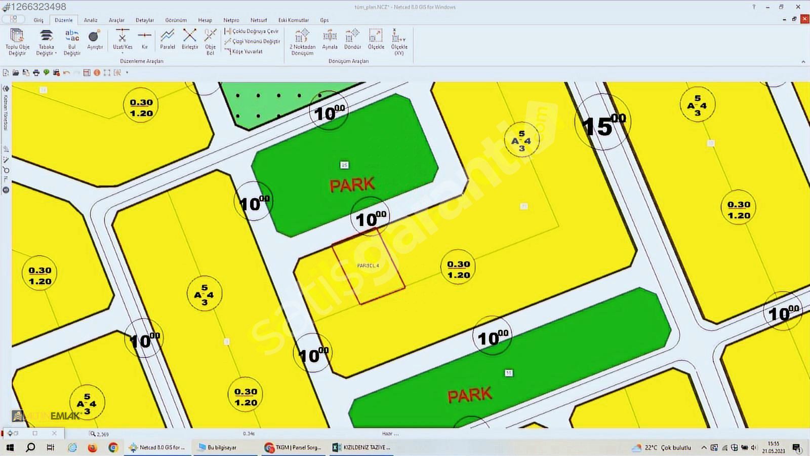
Task: Choose the Paralel line tool
Action: [x=167, y=40]
